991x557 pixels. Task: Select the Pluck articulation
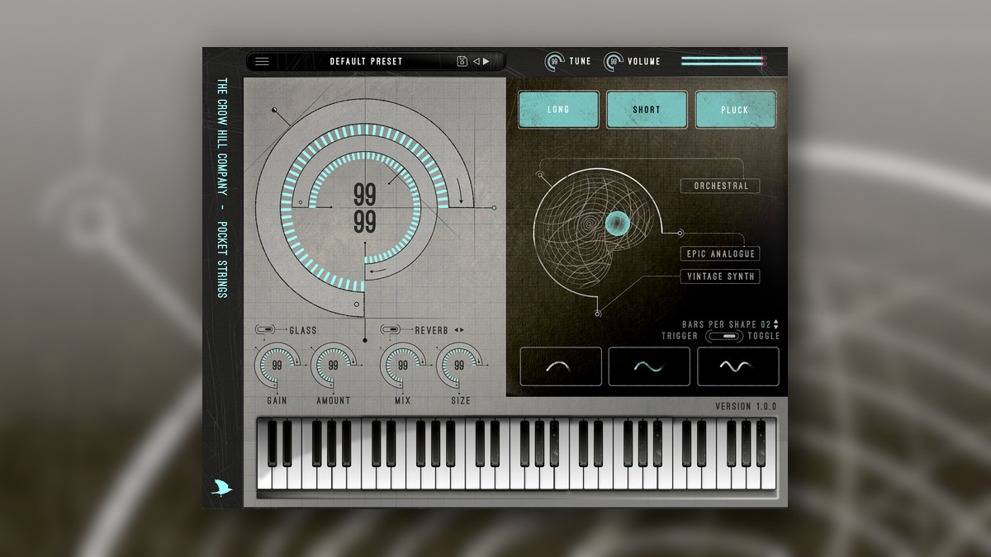(x=735, y=109)
